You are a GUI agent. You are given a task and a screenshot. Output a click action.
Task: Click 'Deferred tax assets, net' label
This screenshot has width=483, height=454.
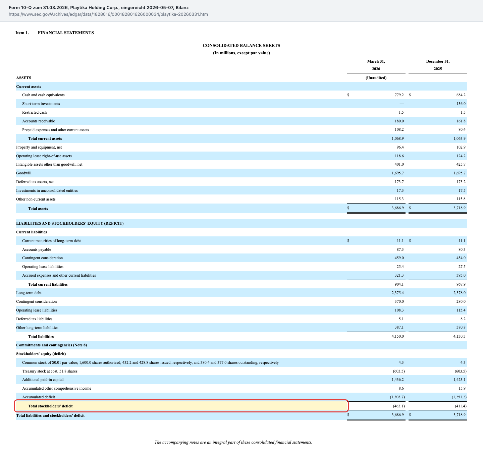pos(35,182)
